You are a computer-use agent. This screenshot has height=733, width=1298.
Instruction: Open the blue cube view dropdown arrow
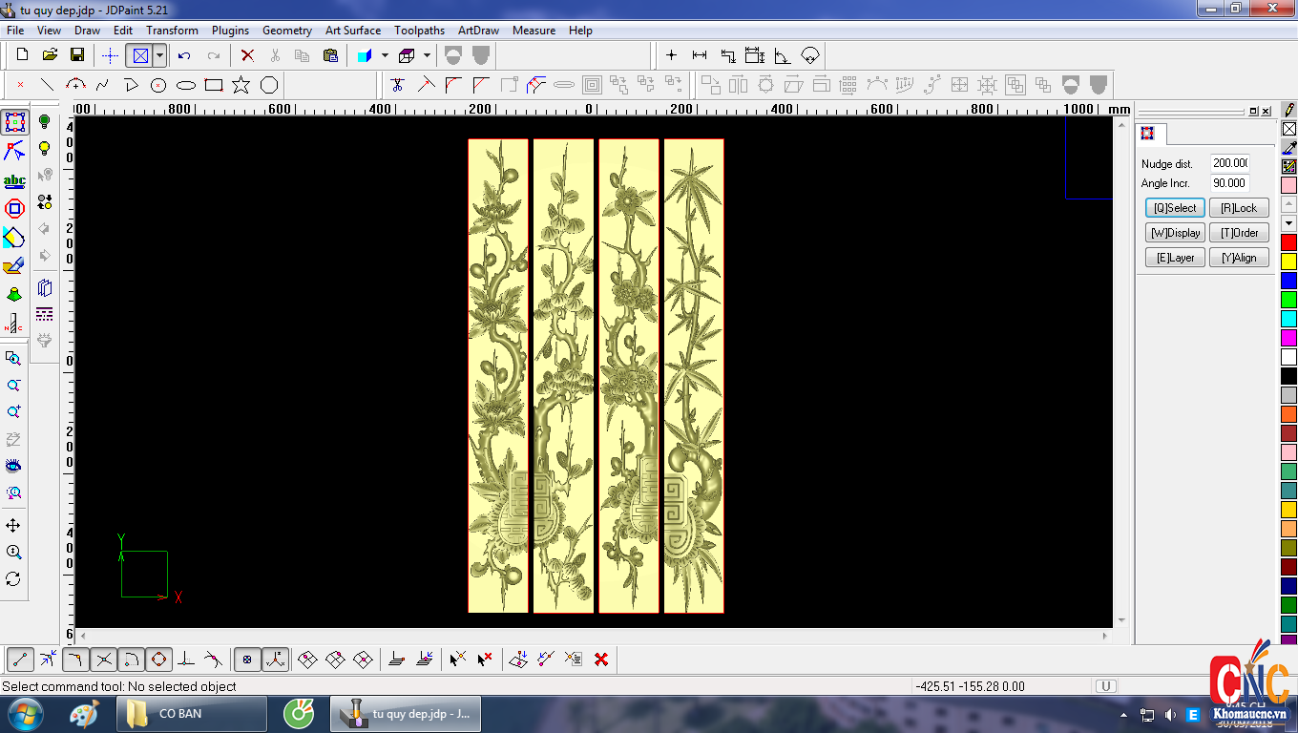(385, 55)
